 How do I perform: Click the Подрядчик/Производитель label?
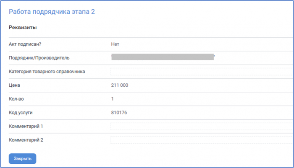[39, 58]
